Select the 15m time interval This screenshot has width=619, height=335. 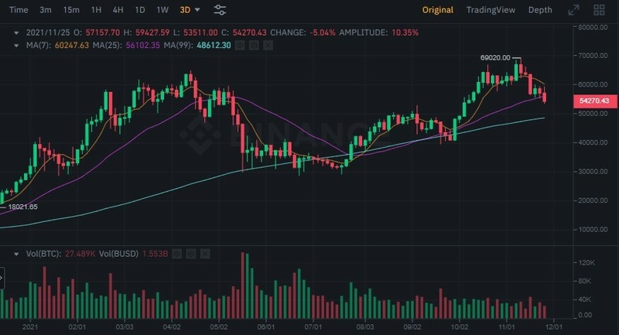[71, 10]
